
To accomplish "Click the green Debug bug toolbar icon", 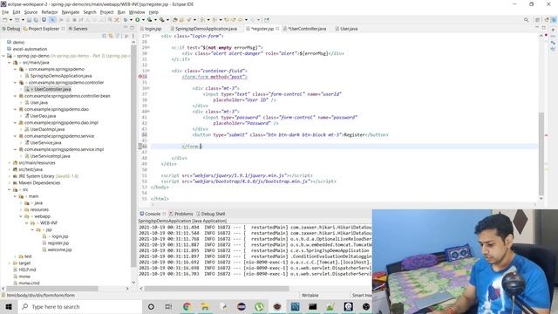I will tap(126, 20).
